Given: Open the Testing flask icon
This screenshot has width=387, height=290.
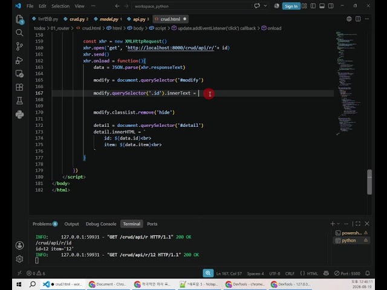Looking at the screenshot, I should tap(19, 101).
